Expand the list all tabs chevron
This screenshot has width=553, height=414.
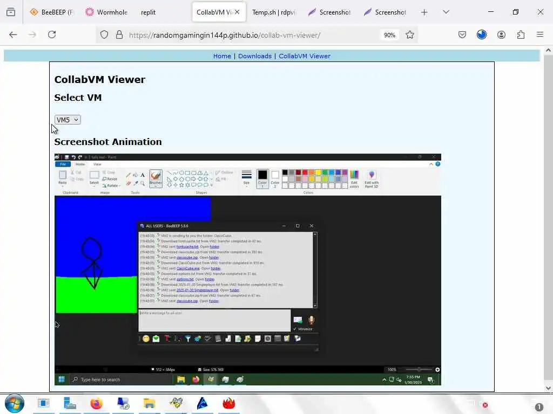[x=446, y=12]
